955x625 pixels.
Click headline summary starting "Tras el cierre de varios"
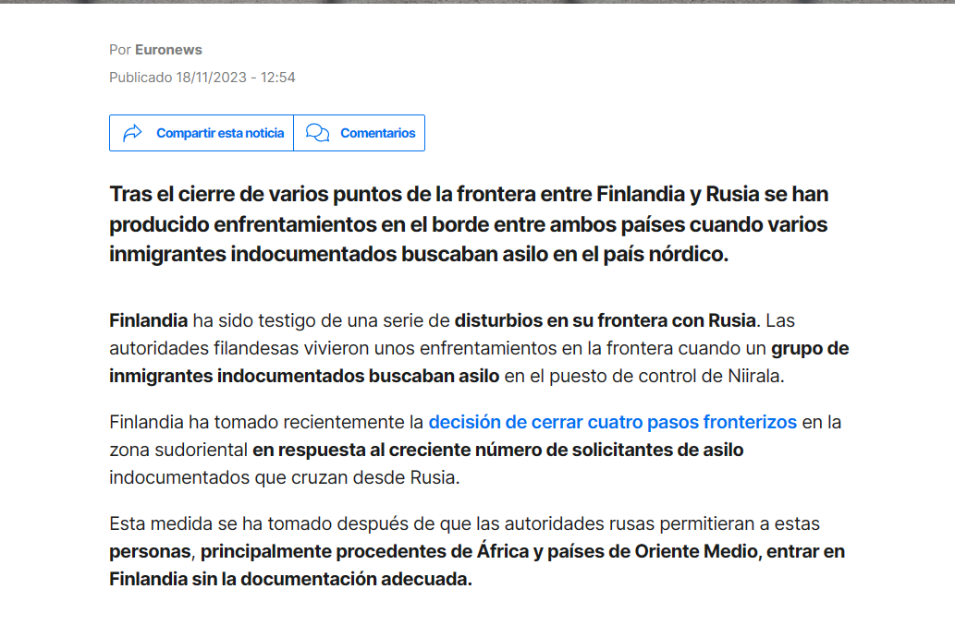pos(469,223)
